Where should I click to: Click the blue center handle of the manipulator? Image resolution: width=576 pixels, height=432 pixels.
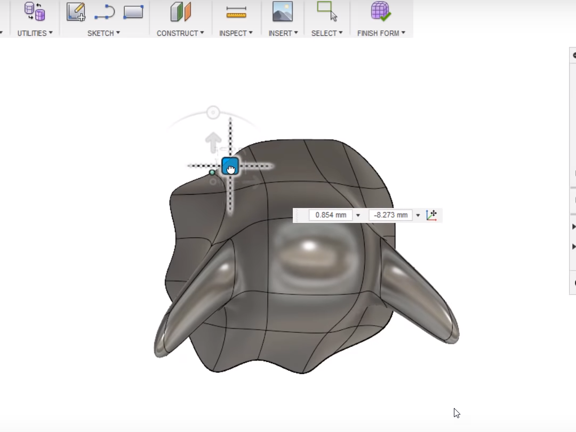point(230,166)
